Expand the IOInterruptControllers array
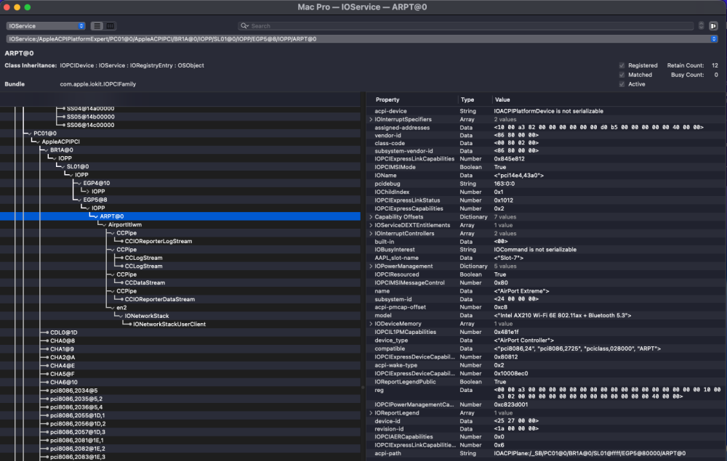The height and width of the screenshot is (461, 727). [x=371, y=233]
